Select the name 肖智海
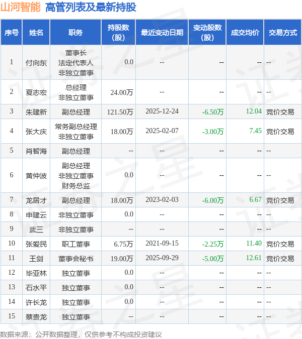 click(36, 151)
